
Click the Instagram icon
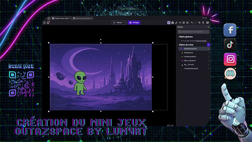[230, 60]
